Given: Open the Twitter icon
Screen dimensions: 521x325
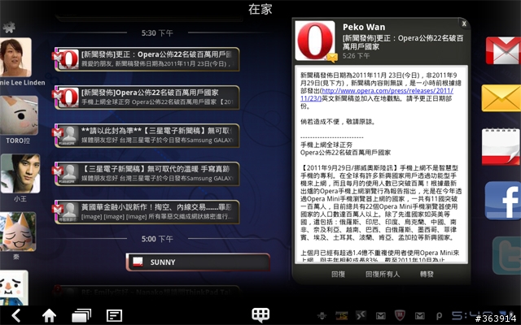Looking at the screenshot, I should [x=506, y=256].
